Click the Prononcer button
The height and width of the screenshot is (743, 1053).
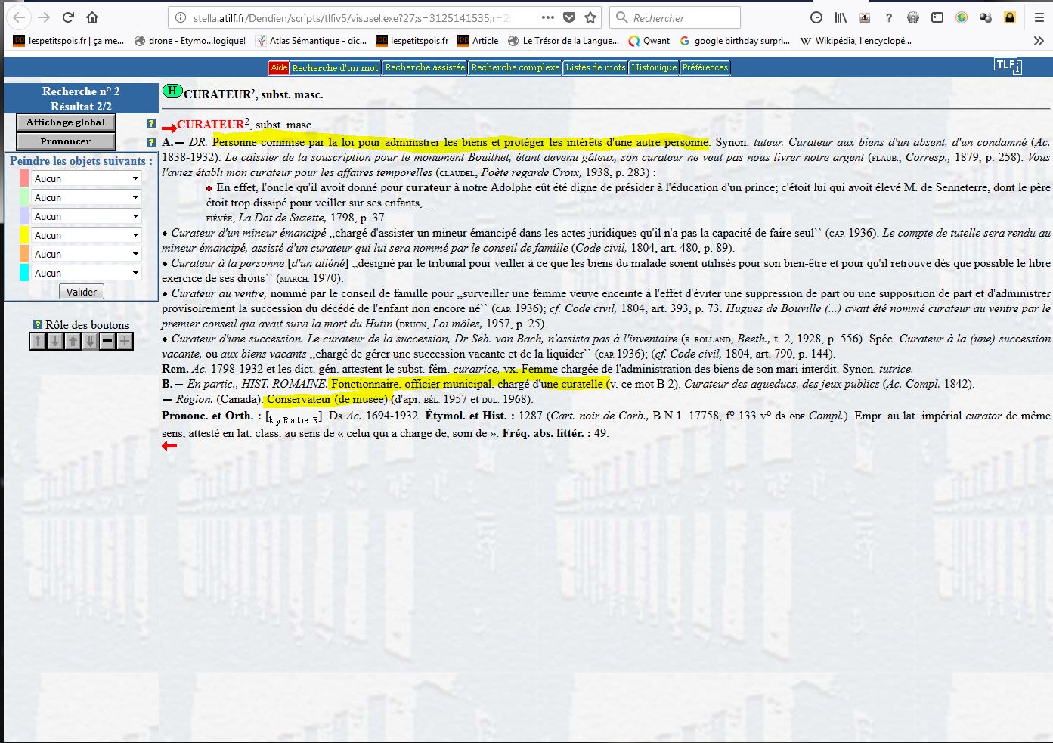click(66, 141)
